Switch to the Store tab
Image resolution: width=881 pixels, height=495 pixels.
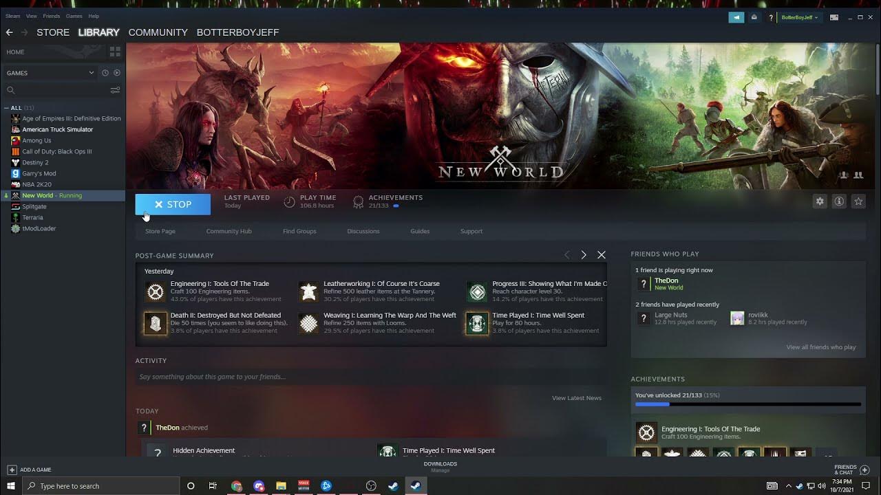pyautogui.click(x=53, y=32)
